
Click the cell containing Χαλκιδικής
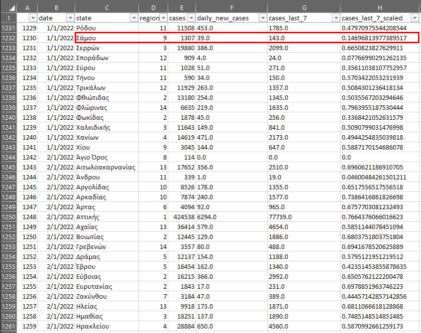pyautogui.click(x=107, y=128)
